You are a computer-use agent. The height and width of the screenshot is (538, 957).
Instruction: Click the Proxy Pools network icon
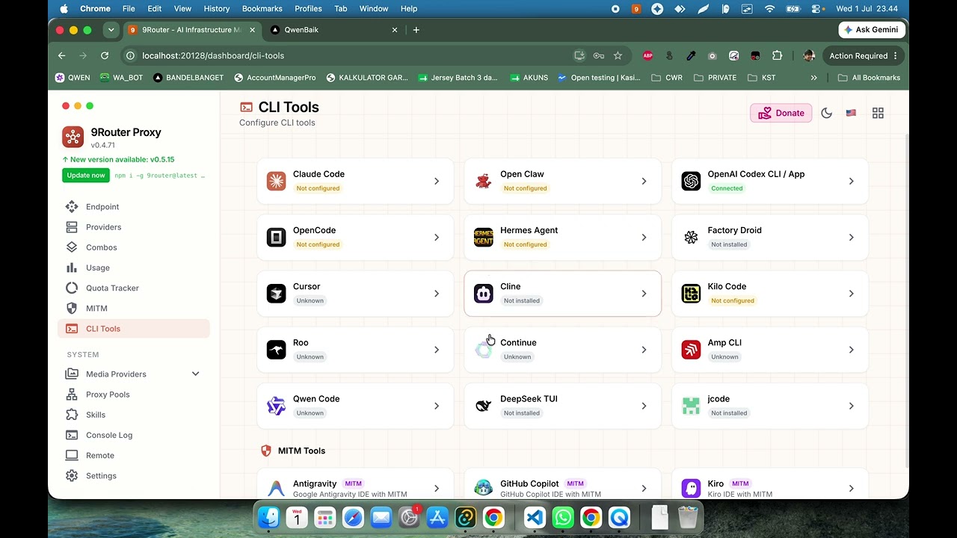(72, 395)
